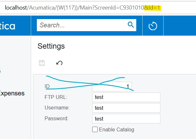Focus the Search box in header
Image resolution: width=196 pixels, height=139 pixels.
(x=82, y=25)
